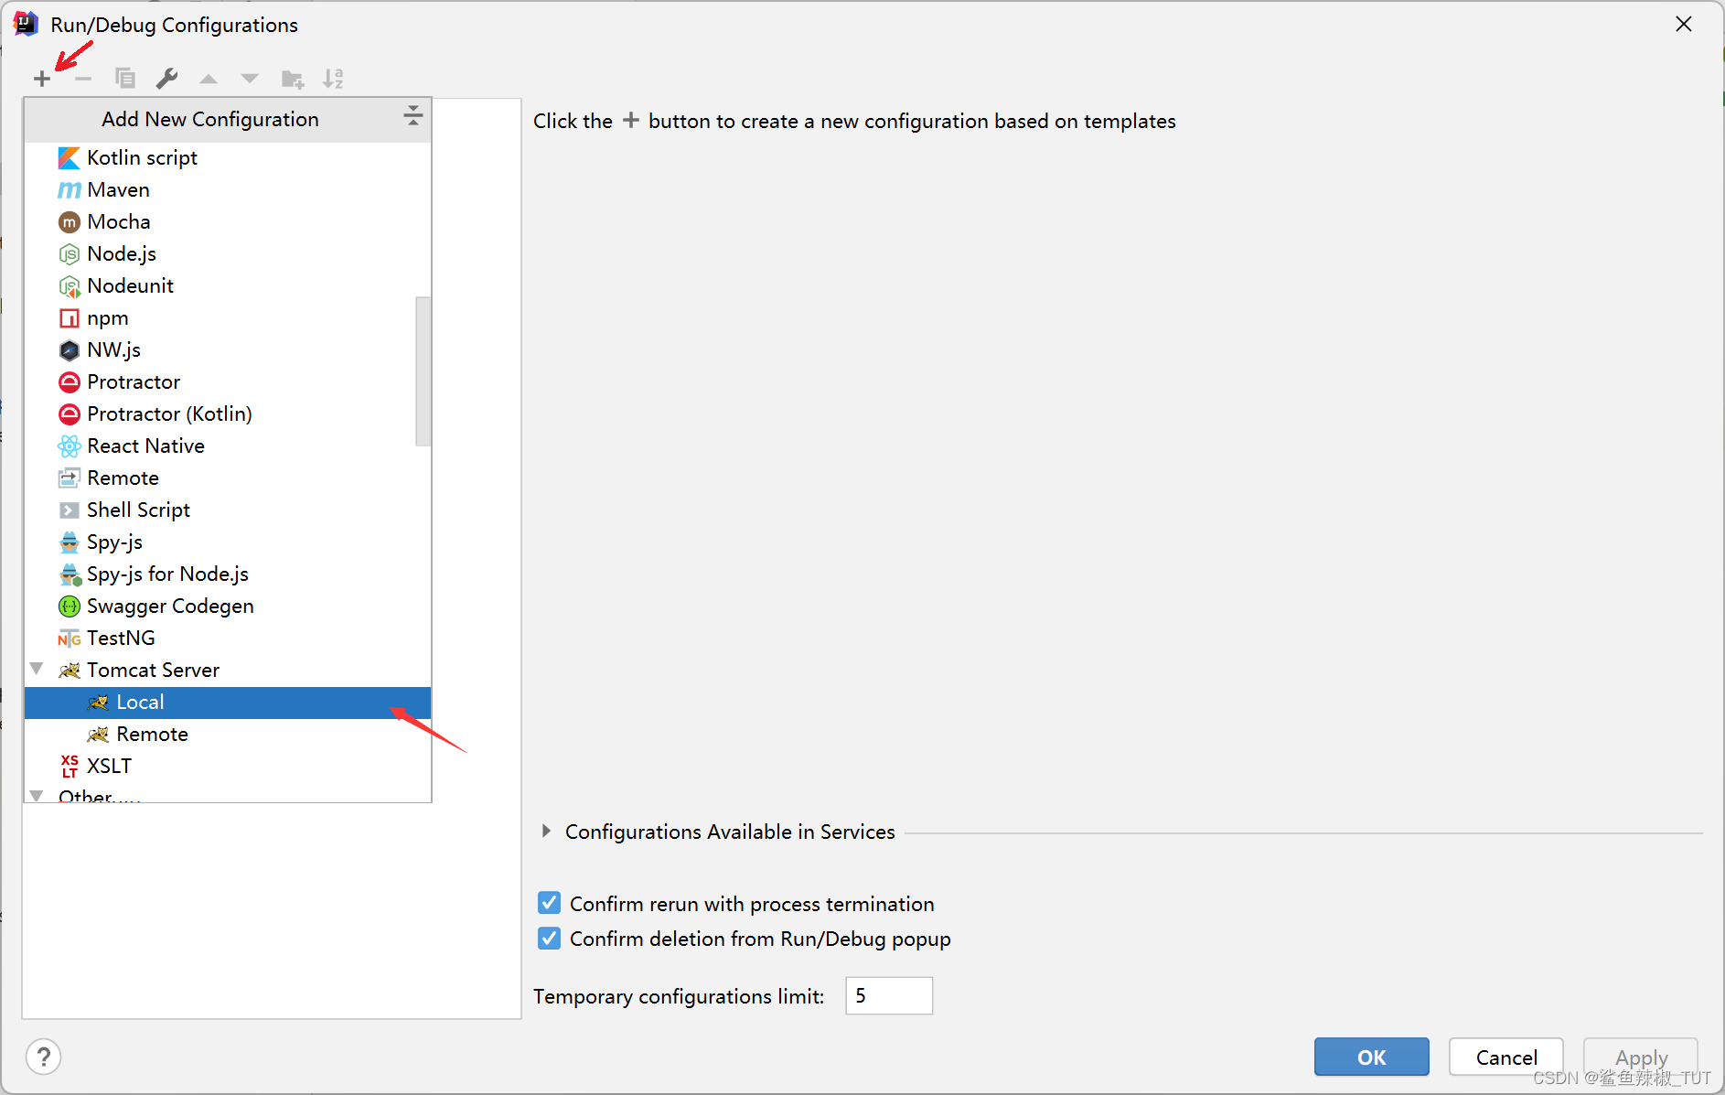Select the Spy-js icon
Screen dimensions: 1725x1095
point(69,542)
